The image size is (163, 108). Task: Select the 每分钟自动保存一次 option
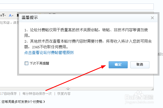[x=37, y=94]
